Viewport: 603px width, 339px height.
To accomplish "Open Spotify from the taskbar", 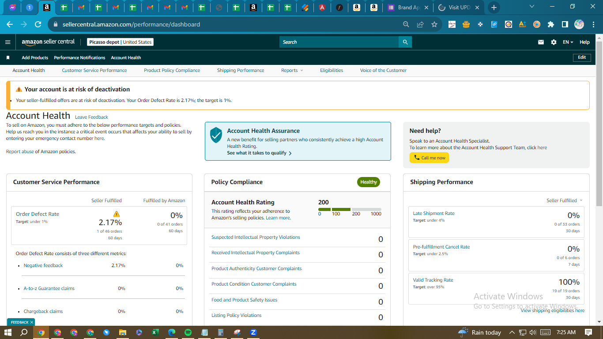I will click(188, 332).
